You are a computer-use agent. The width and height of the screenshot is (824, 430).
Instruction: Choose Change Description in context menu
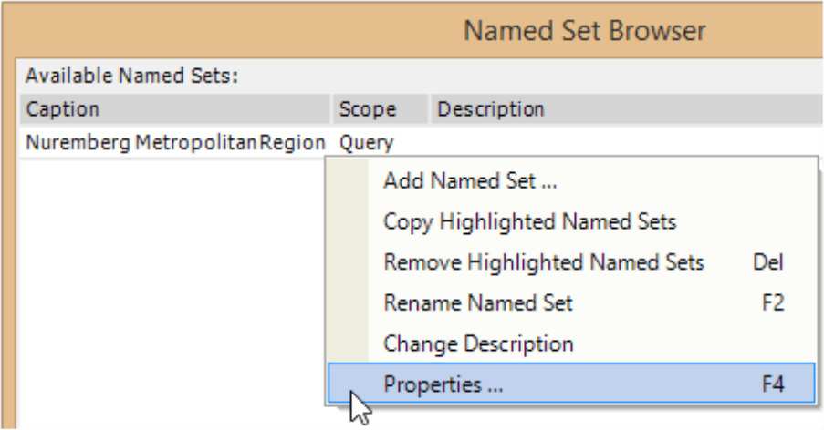pos(478,343)
